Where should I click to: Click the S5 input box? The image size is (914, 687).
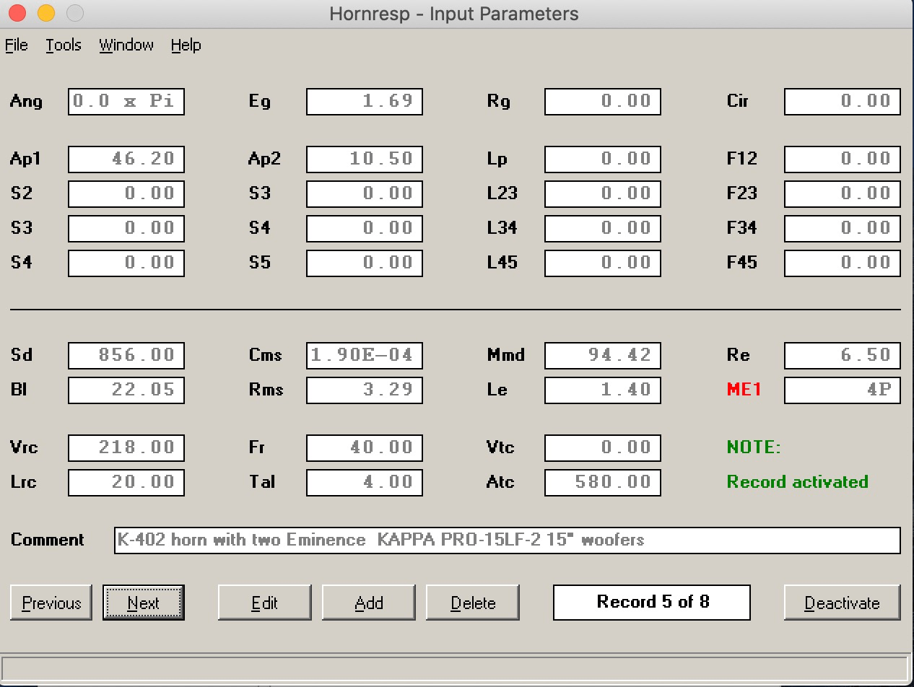click(365, 263)
